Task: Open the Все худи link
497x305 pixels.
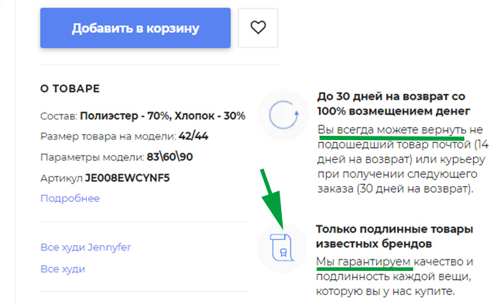Action: [x=62, y=269]
